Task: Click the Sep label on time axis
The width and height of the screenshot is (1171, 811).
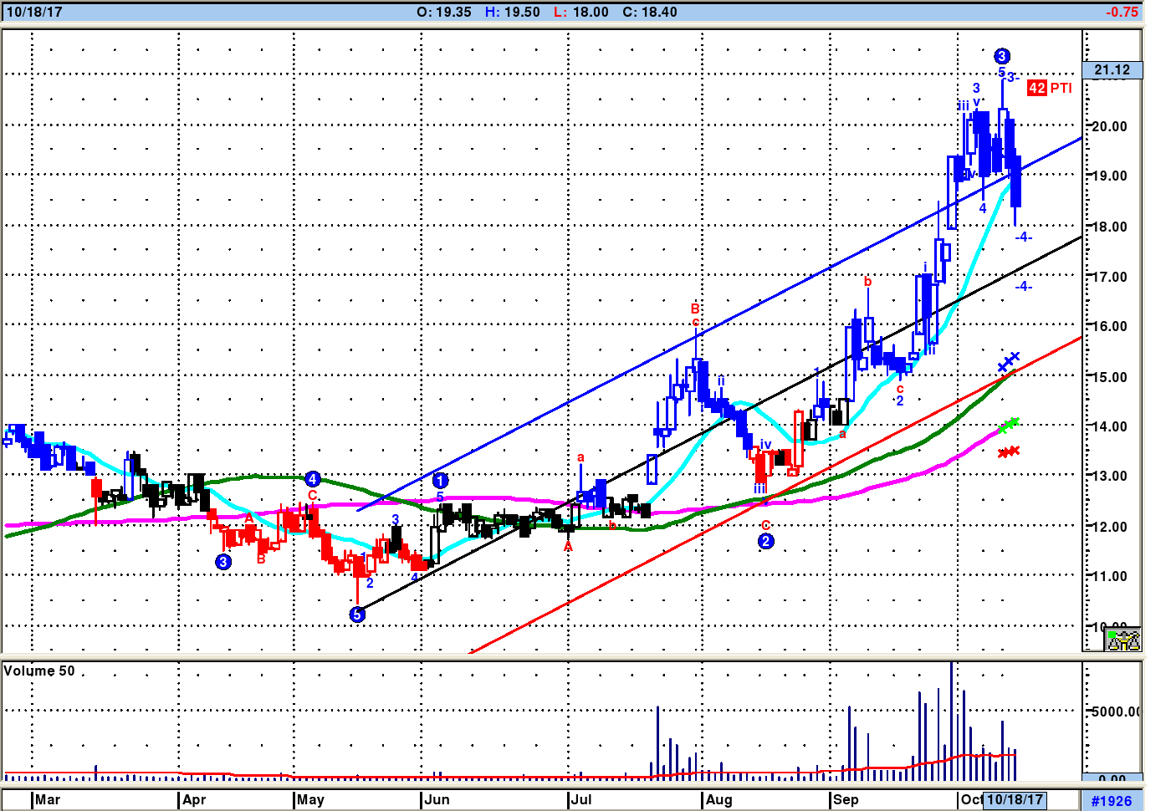Action: [x=846, y=799]
